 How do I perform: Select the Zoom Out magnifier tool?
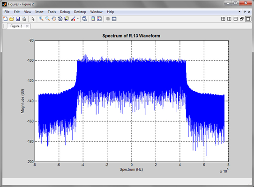coord(47,19)
